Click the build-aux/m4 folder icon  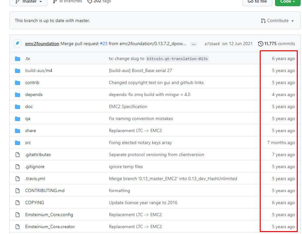pyautogui.click(x=18, y=71)
